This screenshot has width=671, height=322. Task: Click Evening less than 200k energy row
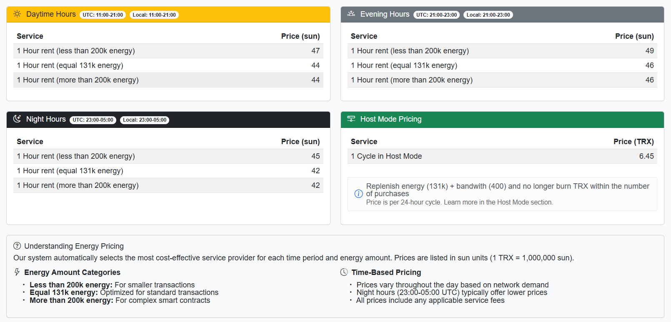pyautogui.click(x=502, y=51)
